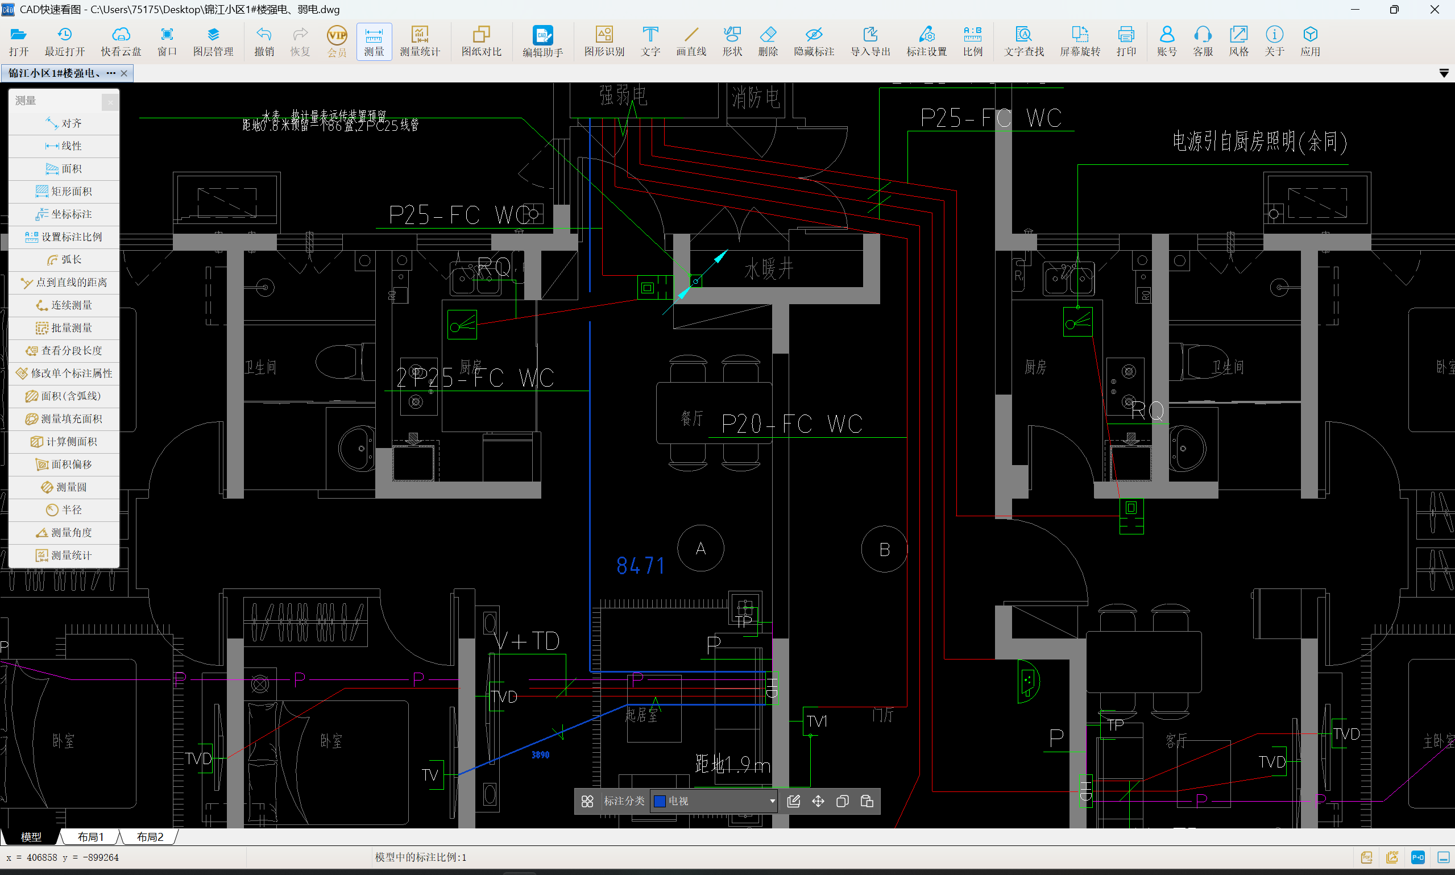
Task: Click the move annotation arrows icon
Action: pyautogui.click(x=818, y=801)
